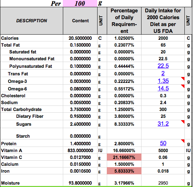The width and height of the screenshot is (193, 187).
Task: Select the pink 100 serving size cell
Action: tap(80, 3)
